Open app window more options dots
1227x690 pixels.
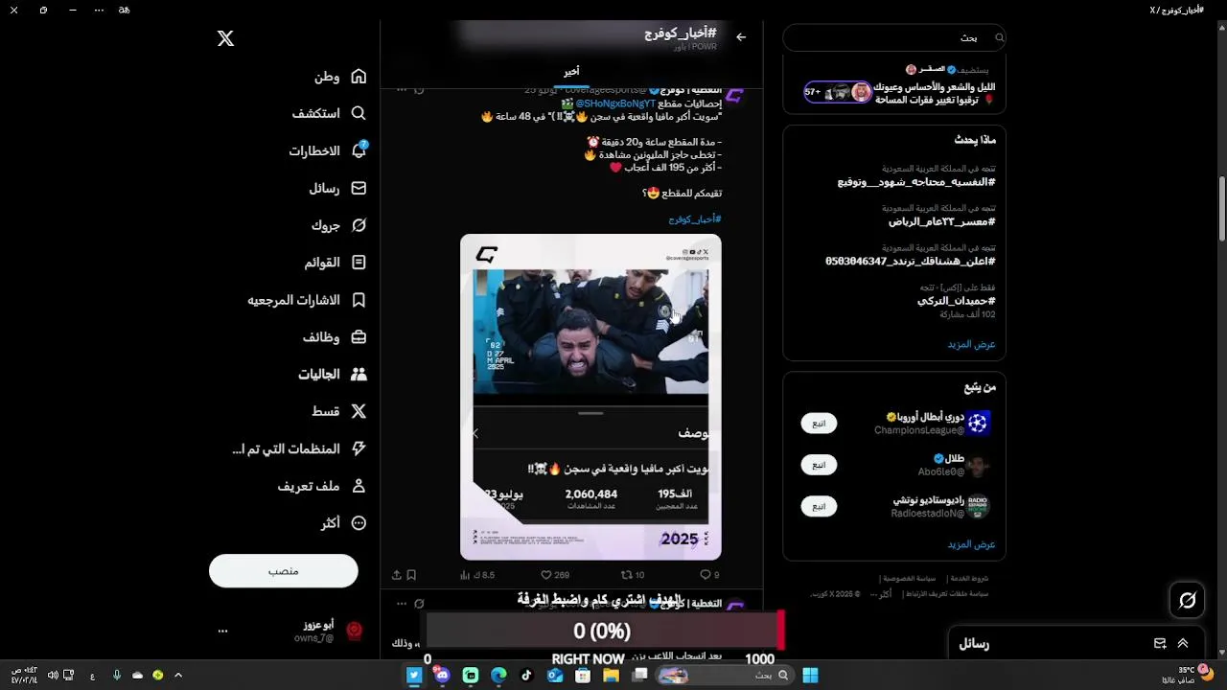pos(100,10)
